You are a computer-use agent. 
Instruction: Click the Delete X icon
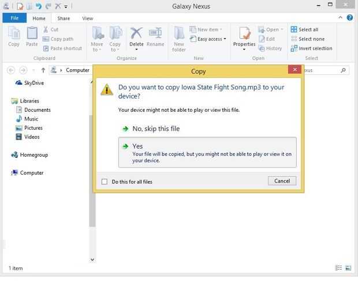coord(136,33)
